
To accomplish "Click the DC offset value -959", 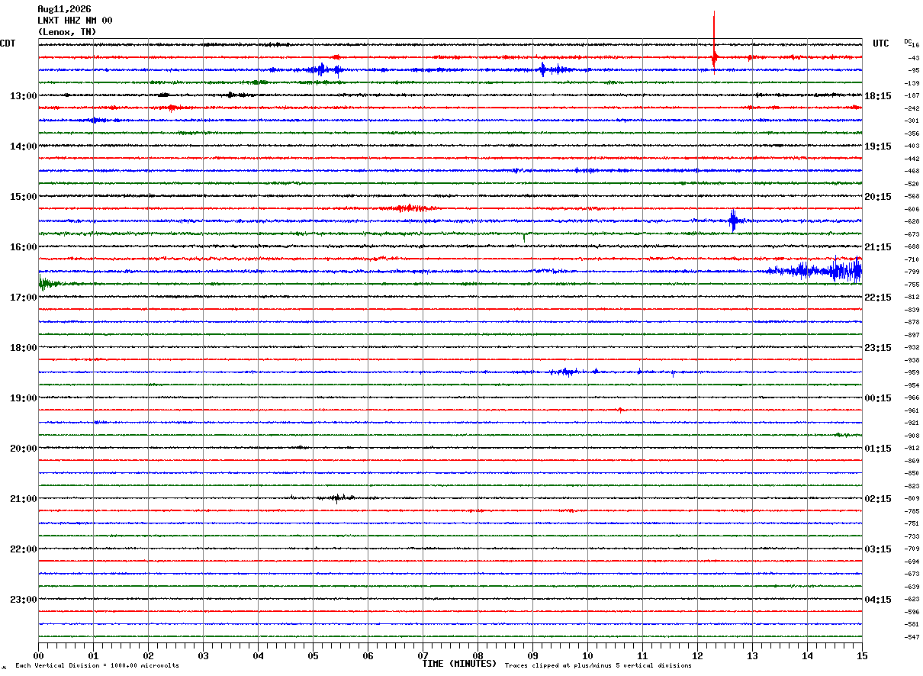I will 912,372.
